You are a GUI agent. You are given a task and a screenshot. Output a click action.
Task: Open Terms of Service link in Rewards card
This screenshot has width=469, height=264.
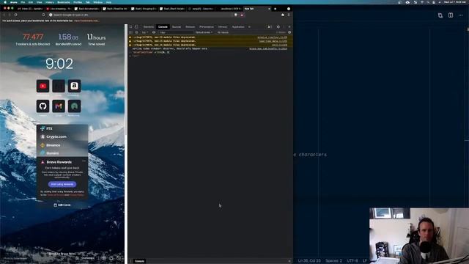coord(56,195)
